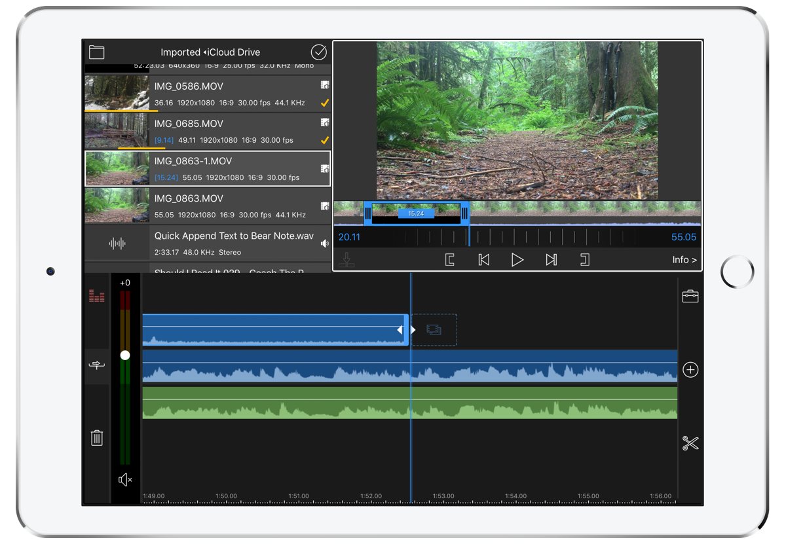
Task: Click the 1:50.00 mark on the timeline ruler
Action: 226,496
